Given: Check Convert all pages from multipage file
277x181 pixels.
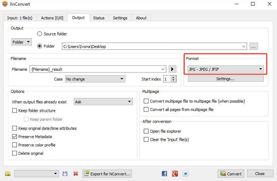Looking at the screenshot, I should pos(146,109).
